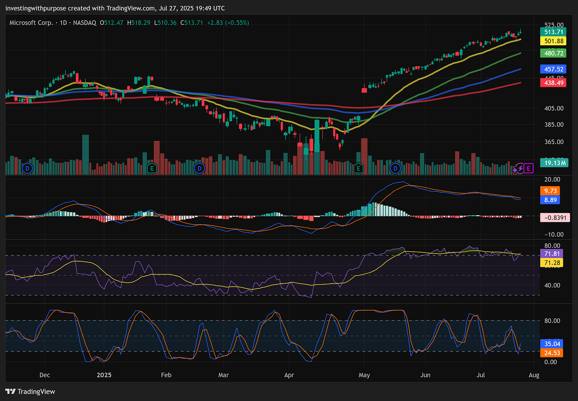Click the Microsoft Corp. symbol name
The height and width of the screenshot is (401, 578).
[31, 23]
